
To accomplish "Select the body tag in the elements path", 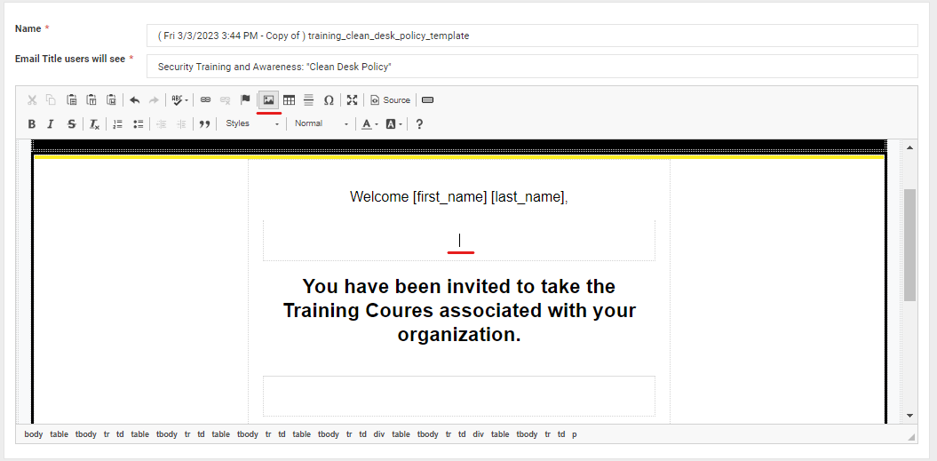I will pos(33,434).
